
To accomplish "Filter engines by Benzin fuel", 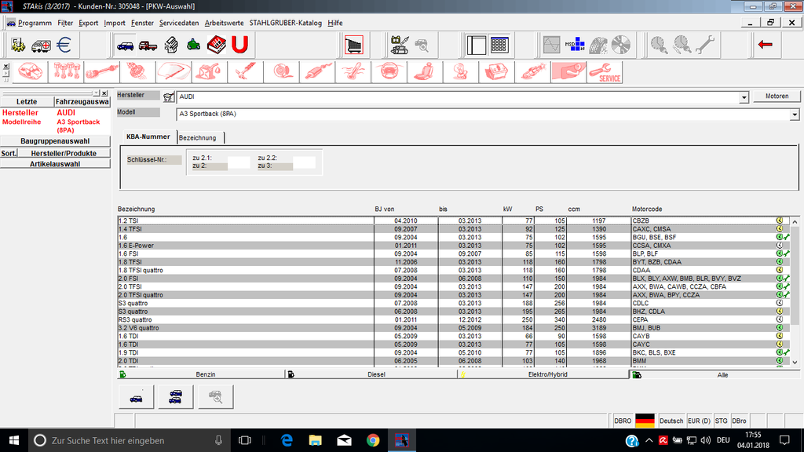I will 201,374.
